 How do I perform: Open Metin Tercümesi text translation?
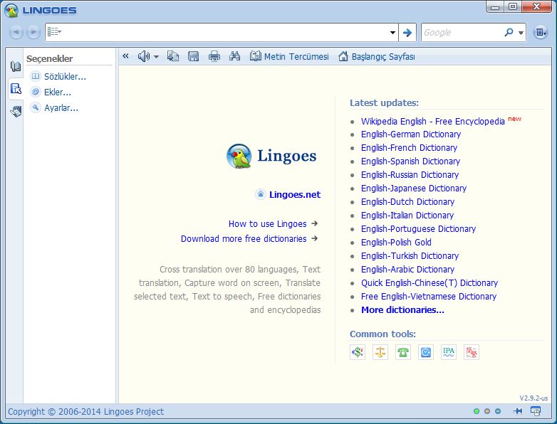tap(289, 56)
